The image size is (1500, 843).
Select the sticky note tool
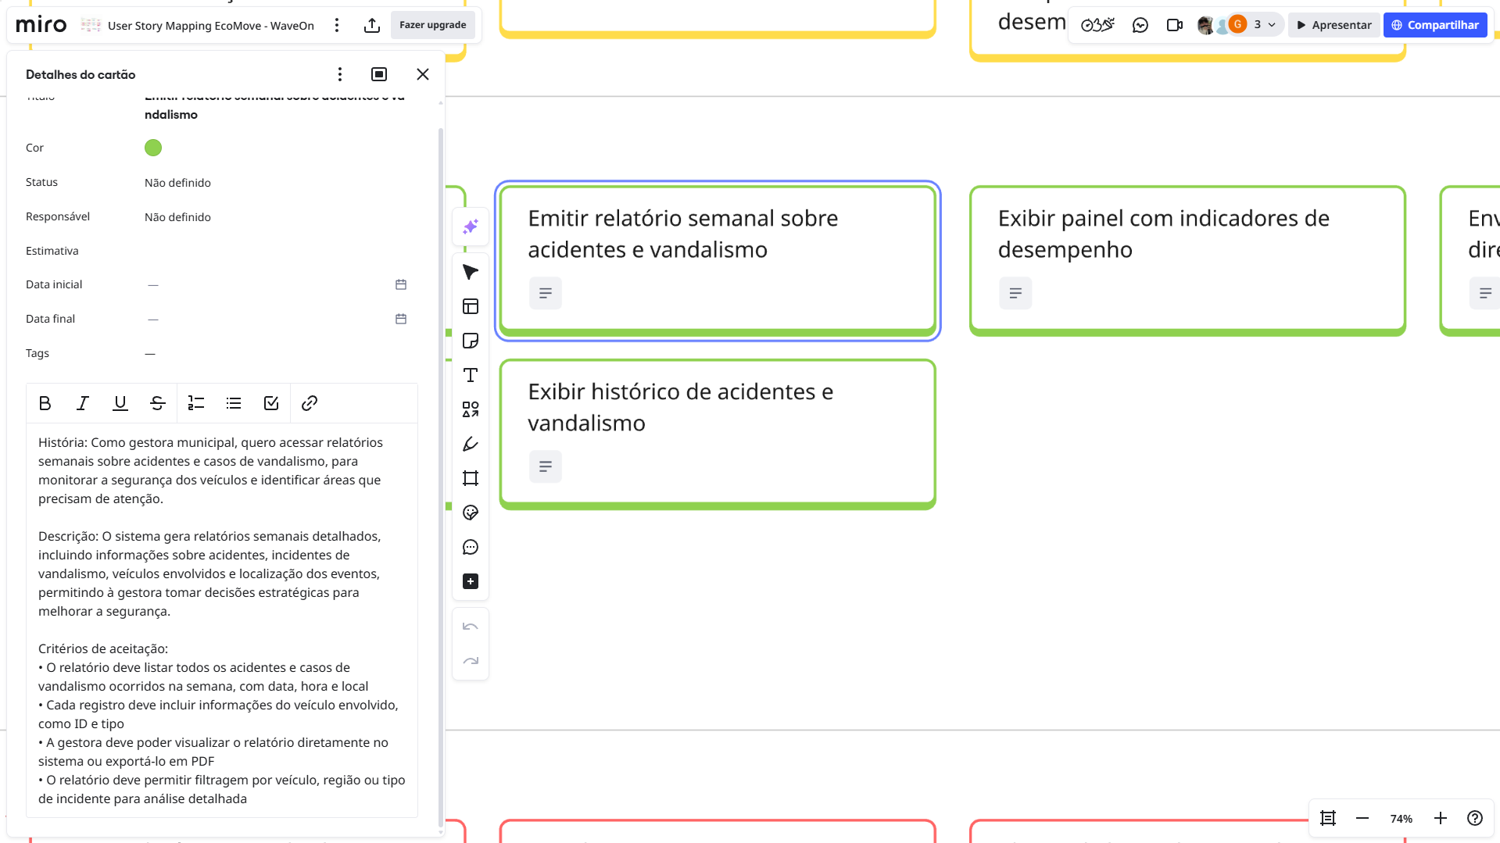(x=471, y=341)
